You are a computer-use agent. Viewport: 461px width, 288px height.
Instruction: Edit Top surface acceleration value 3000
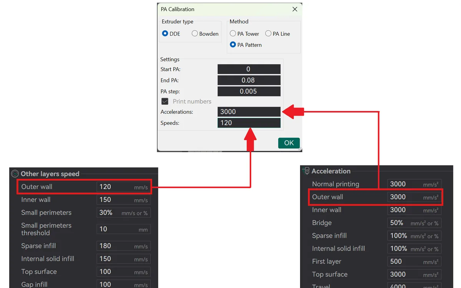coord(414,275)
